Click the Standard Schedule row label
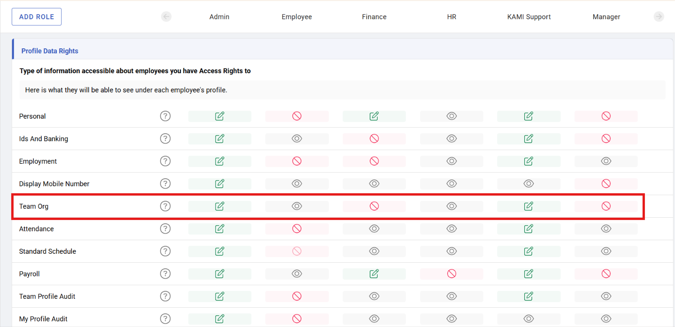 [47, 251]
